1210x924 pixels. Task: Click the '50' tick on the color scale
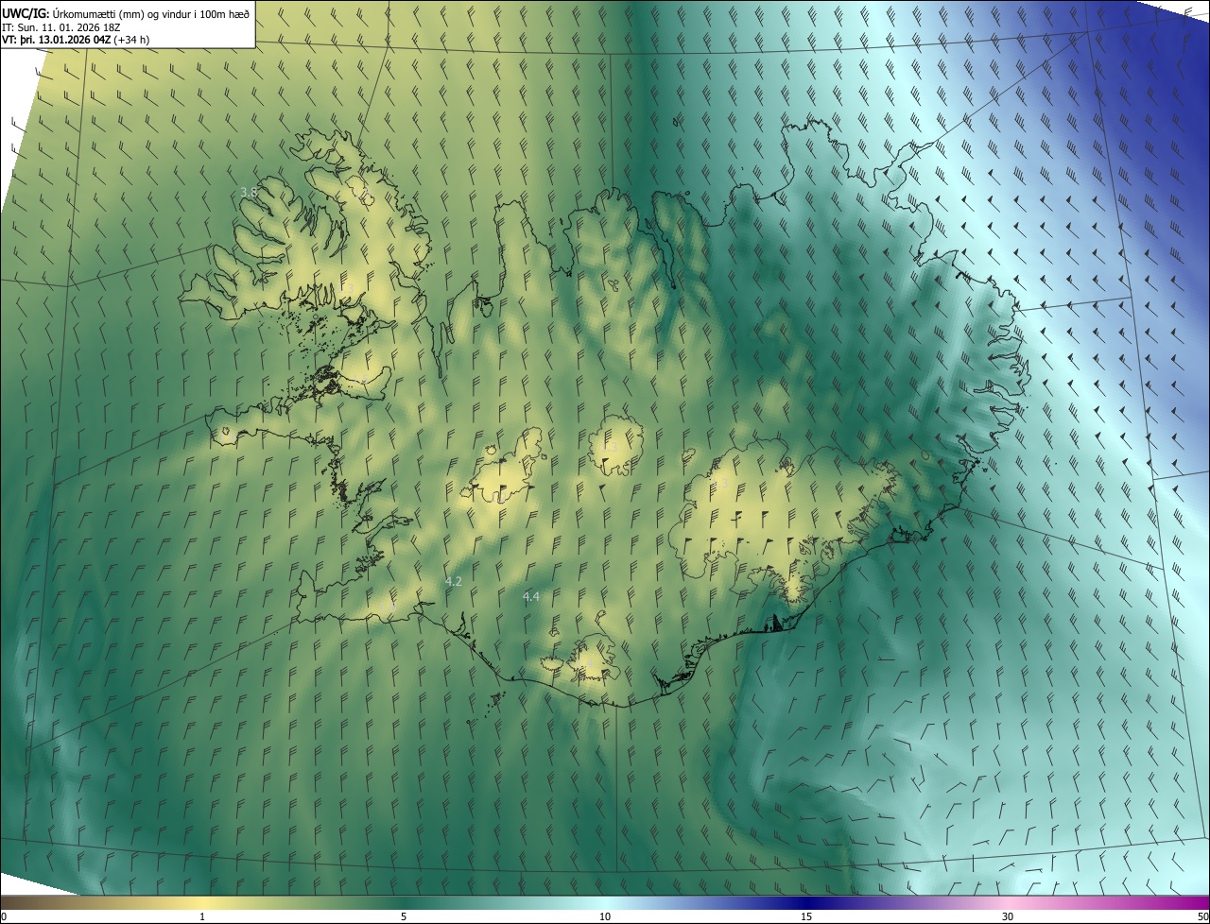pyautogui.click(x=1202, y=916)
